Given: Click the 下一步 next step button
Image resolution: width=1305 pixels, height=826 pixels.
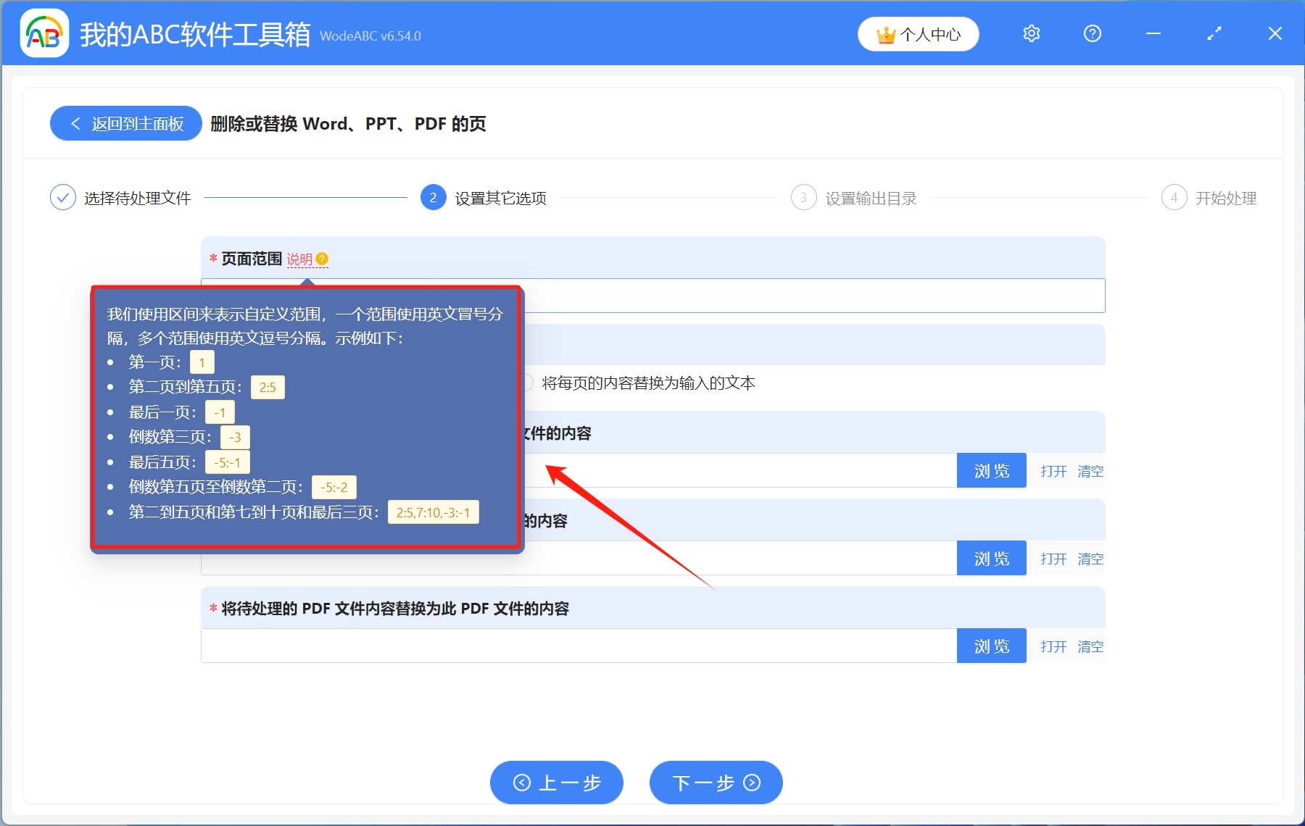Looking at the screenshot, I should (715, 783).
